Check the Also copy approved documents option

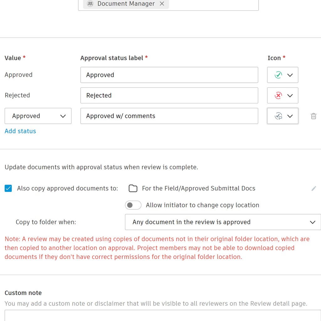(x=8, y=188)
